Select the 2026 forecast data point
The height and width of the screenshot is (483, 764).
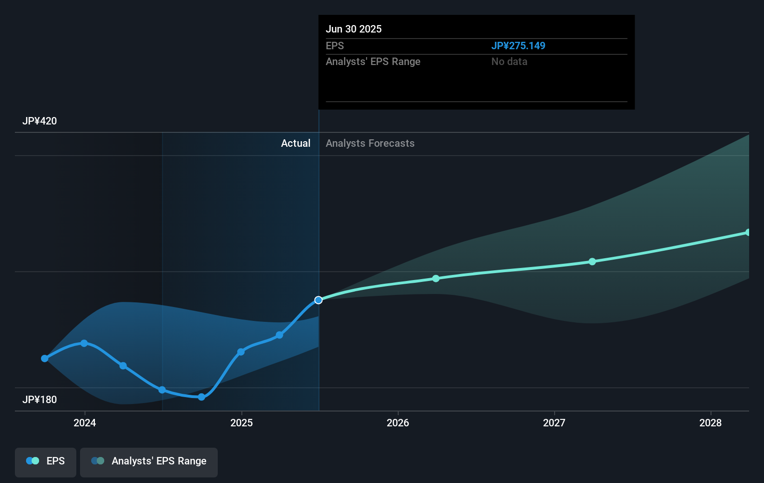pyautogui.click(x=436, y=278)
